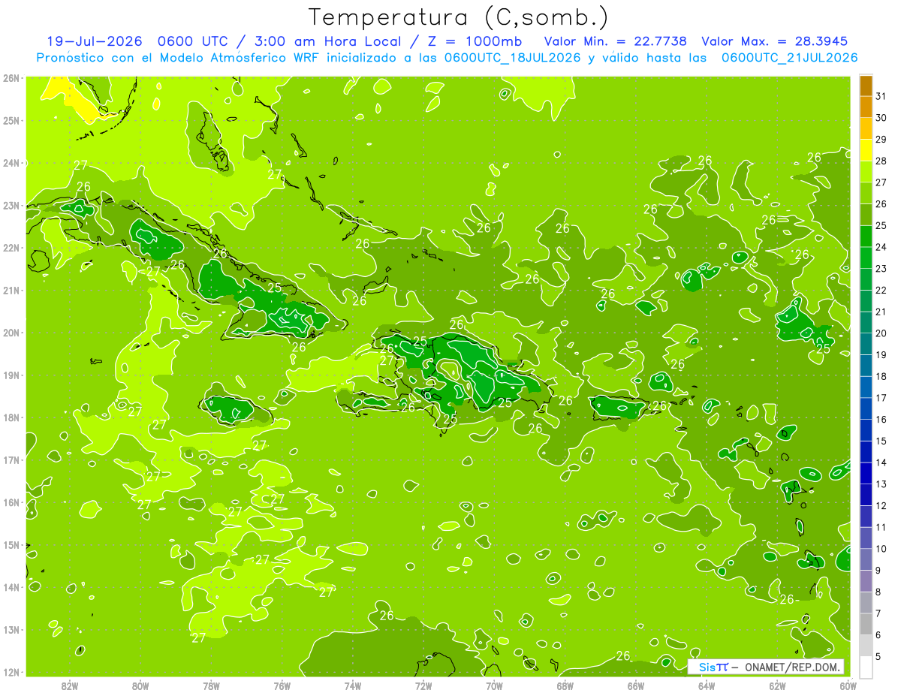Click the "18N" latitude label
The height and width of the screenshot is (696, 901).
click(11, 417)
